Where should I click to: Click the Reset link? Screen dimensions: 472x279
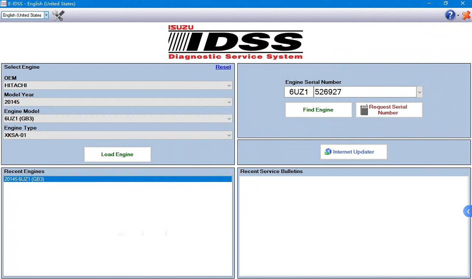point(223,67)
